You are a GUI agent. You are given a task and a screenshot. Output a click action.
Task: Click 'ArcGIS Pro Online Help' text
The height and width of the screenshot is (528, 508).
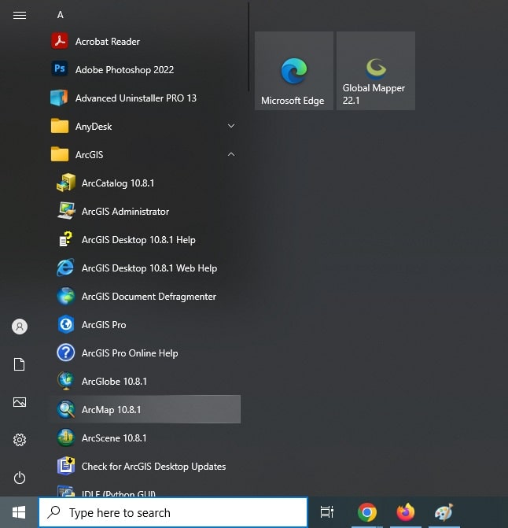(130, 353)
